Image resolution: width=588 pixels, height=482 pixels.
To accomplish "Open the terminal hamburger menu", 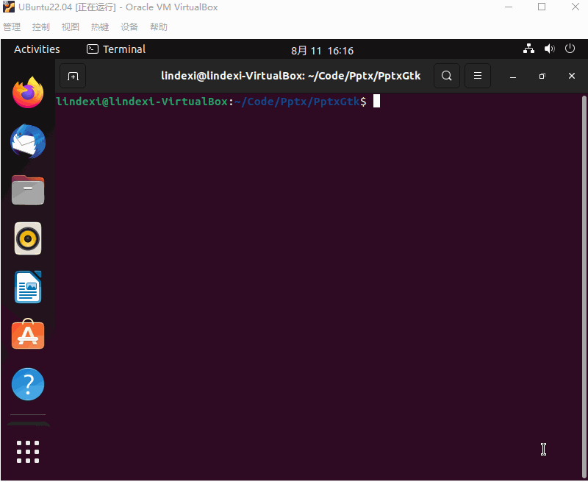I will (477, 76).
